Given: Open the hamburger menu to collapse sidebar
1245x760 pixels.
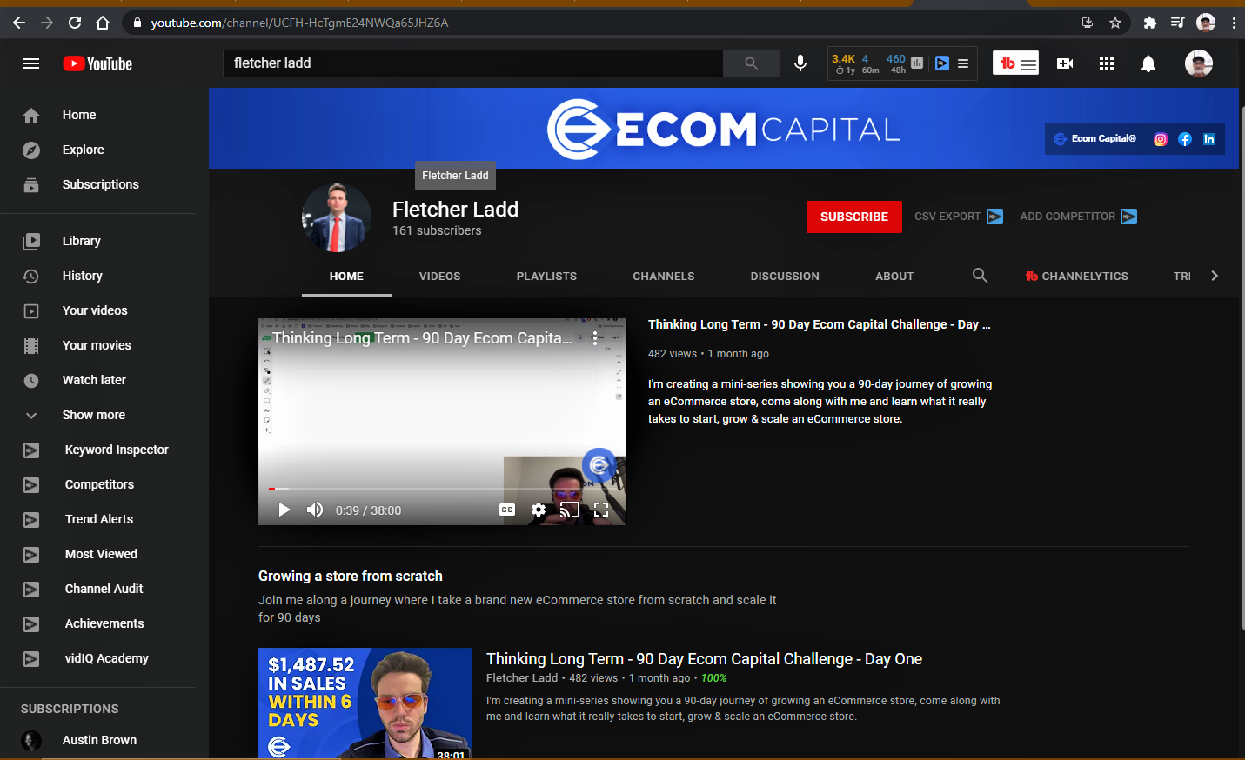Looking at the screenshot, I should coord(31,63).
